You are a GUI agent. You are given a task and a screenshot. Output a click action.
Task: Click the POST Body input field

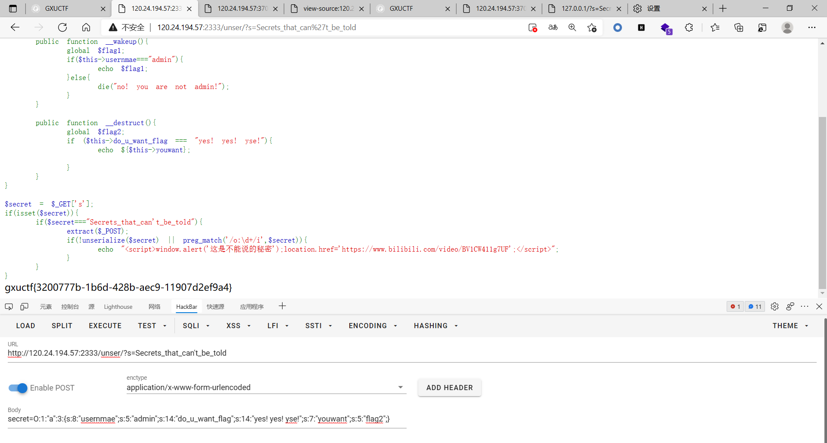click(207, 419)
